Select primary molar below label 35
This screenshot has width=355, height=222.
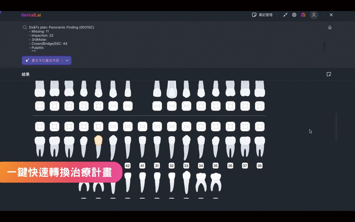[x=216, y=182]
